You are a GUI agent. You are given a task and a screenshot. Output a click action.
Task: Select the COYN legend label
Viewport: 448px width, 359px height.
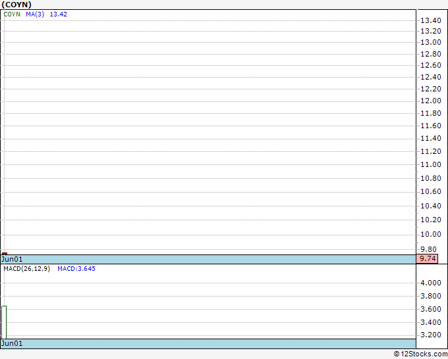pyautogui.click(x=12, y=14)
